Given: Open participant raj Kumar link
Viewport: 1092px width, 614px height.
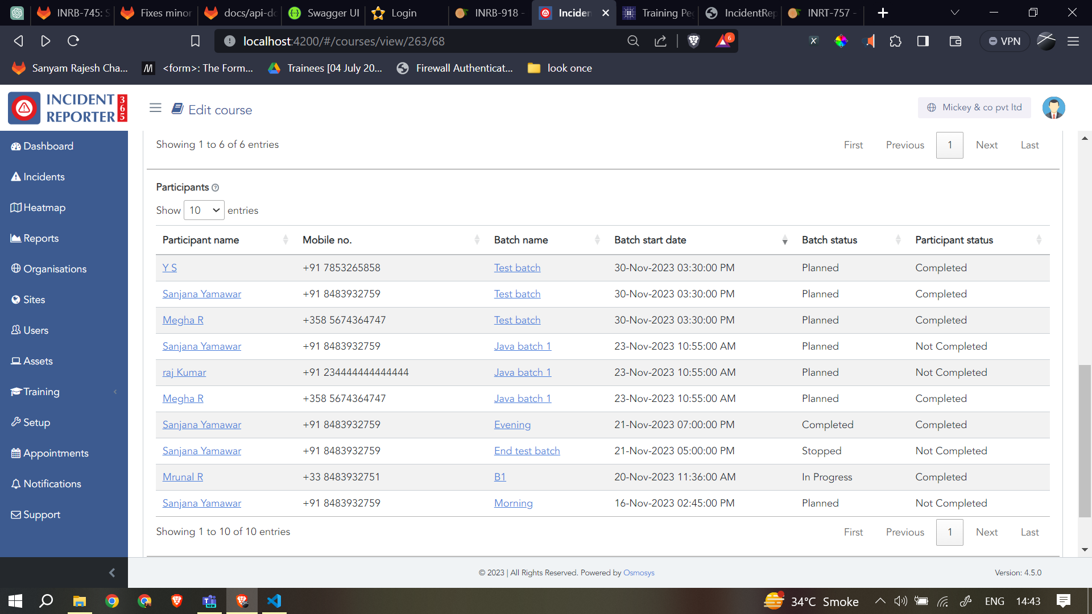Looking at the screenshot, I should coord(184,372).
